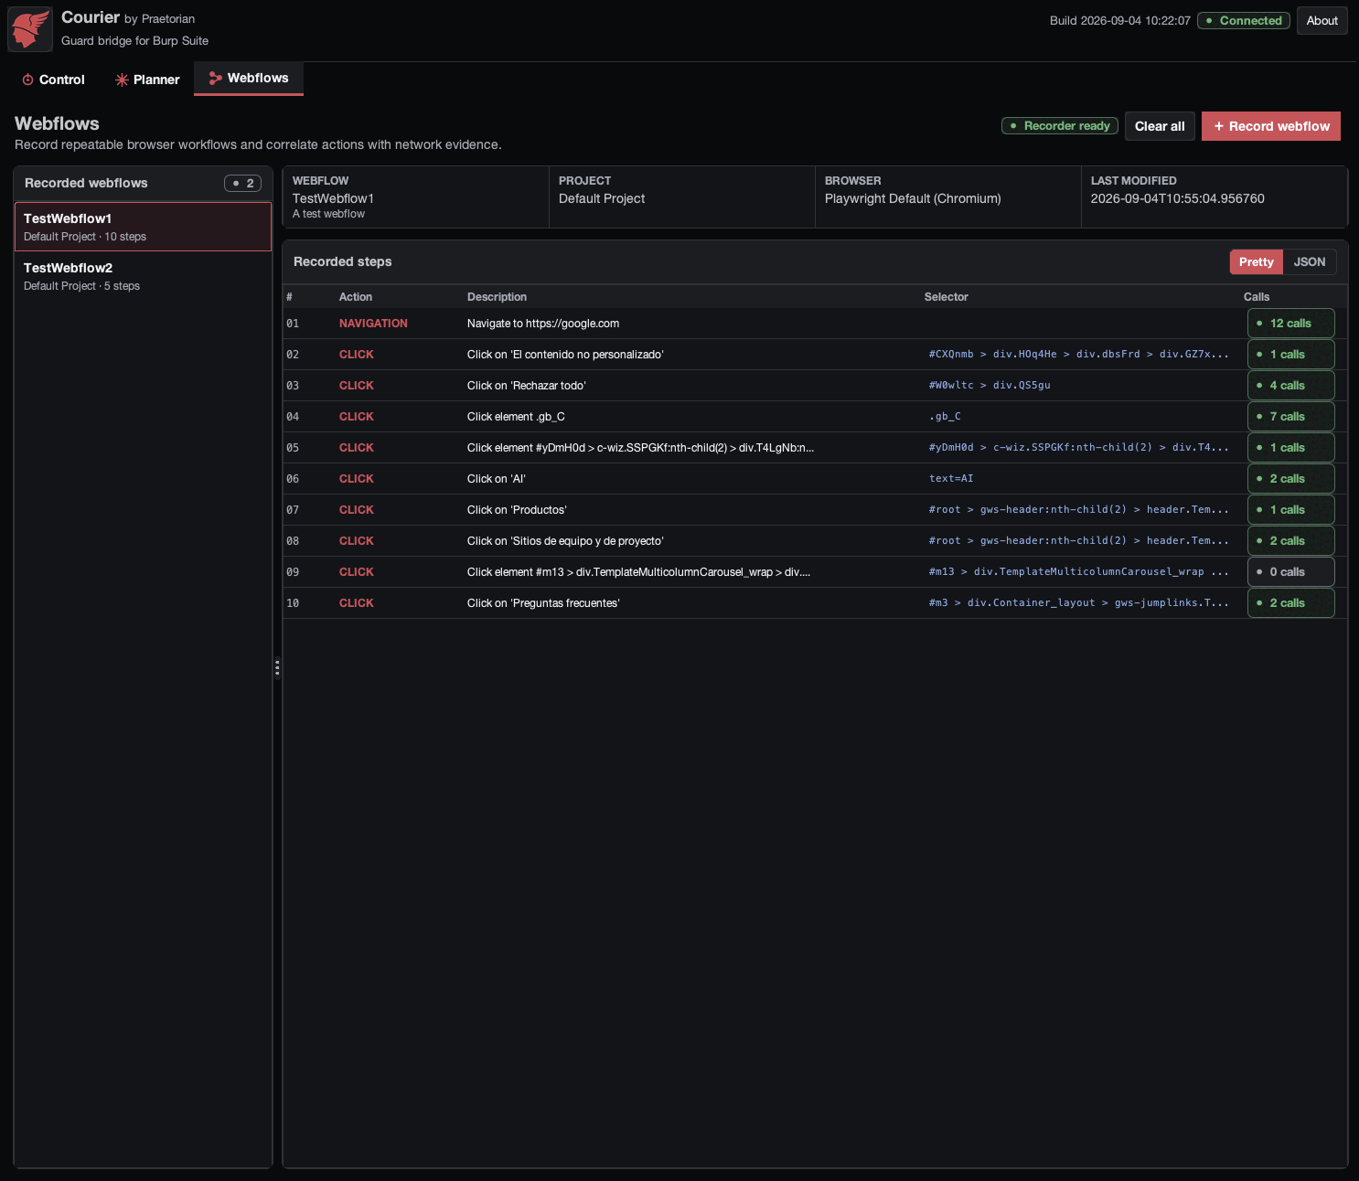This screenshot has width=1359, height=1181.
Task: Open 4 calls badge for 'Rechazar todo' step
Action: coord(1290,386)
